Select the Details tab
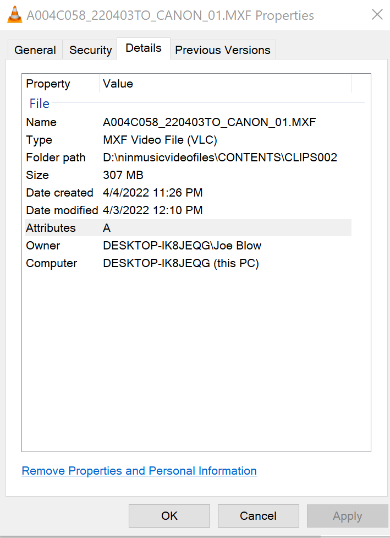This screenshot has width=390, height=538. [x=143, y=48]
